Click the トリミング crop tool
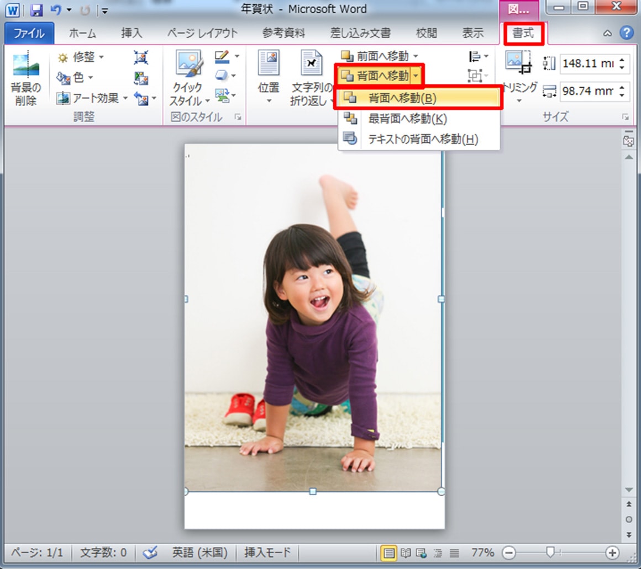Viewport: 641px width, 569px height. click(519, 78)
